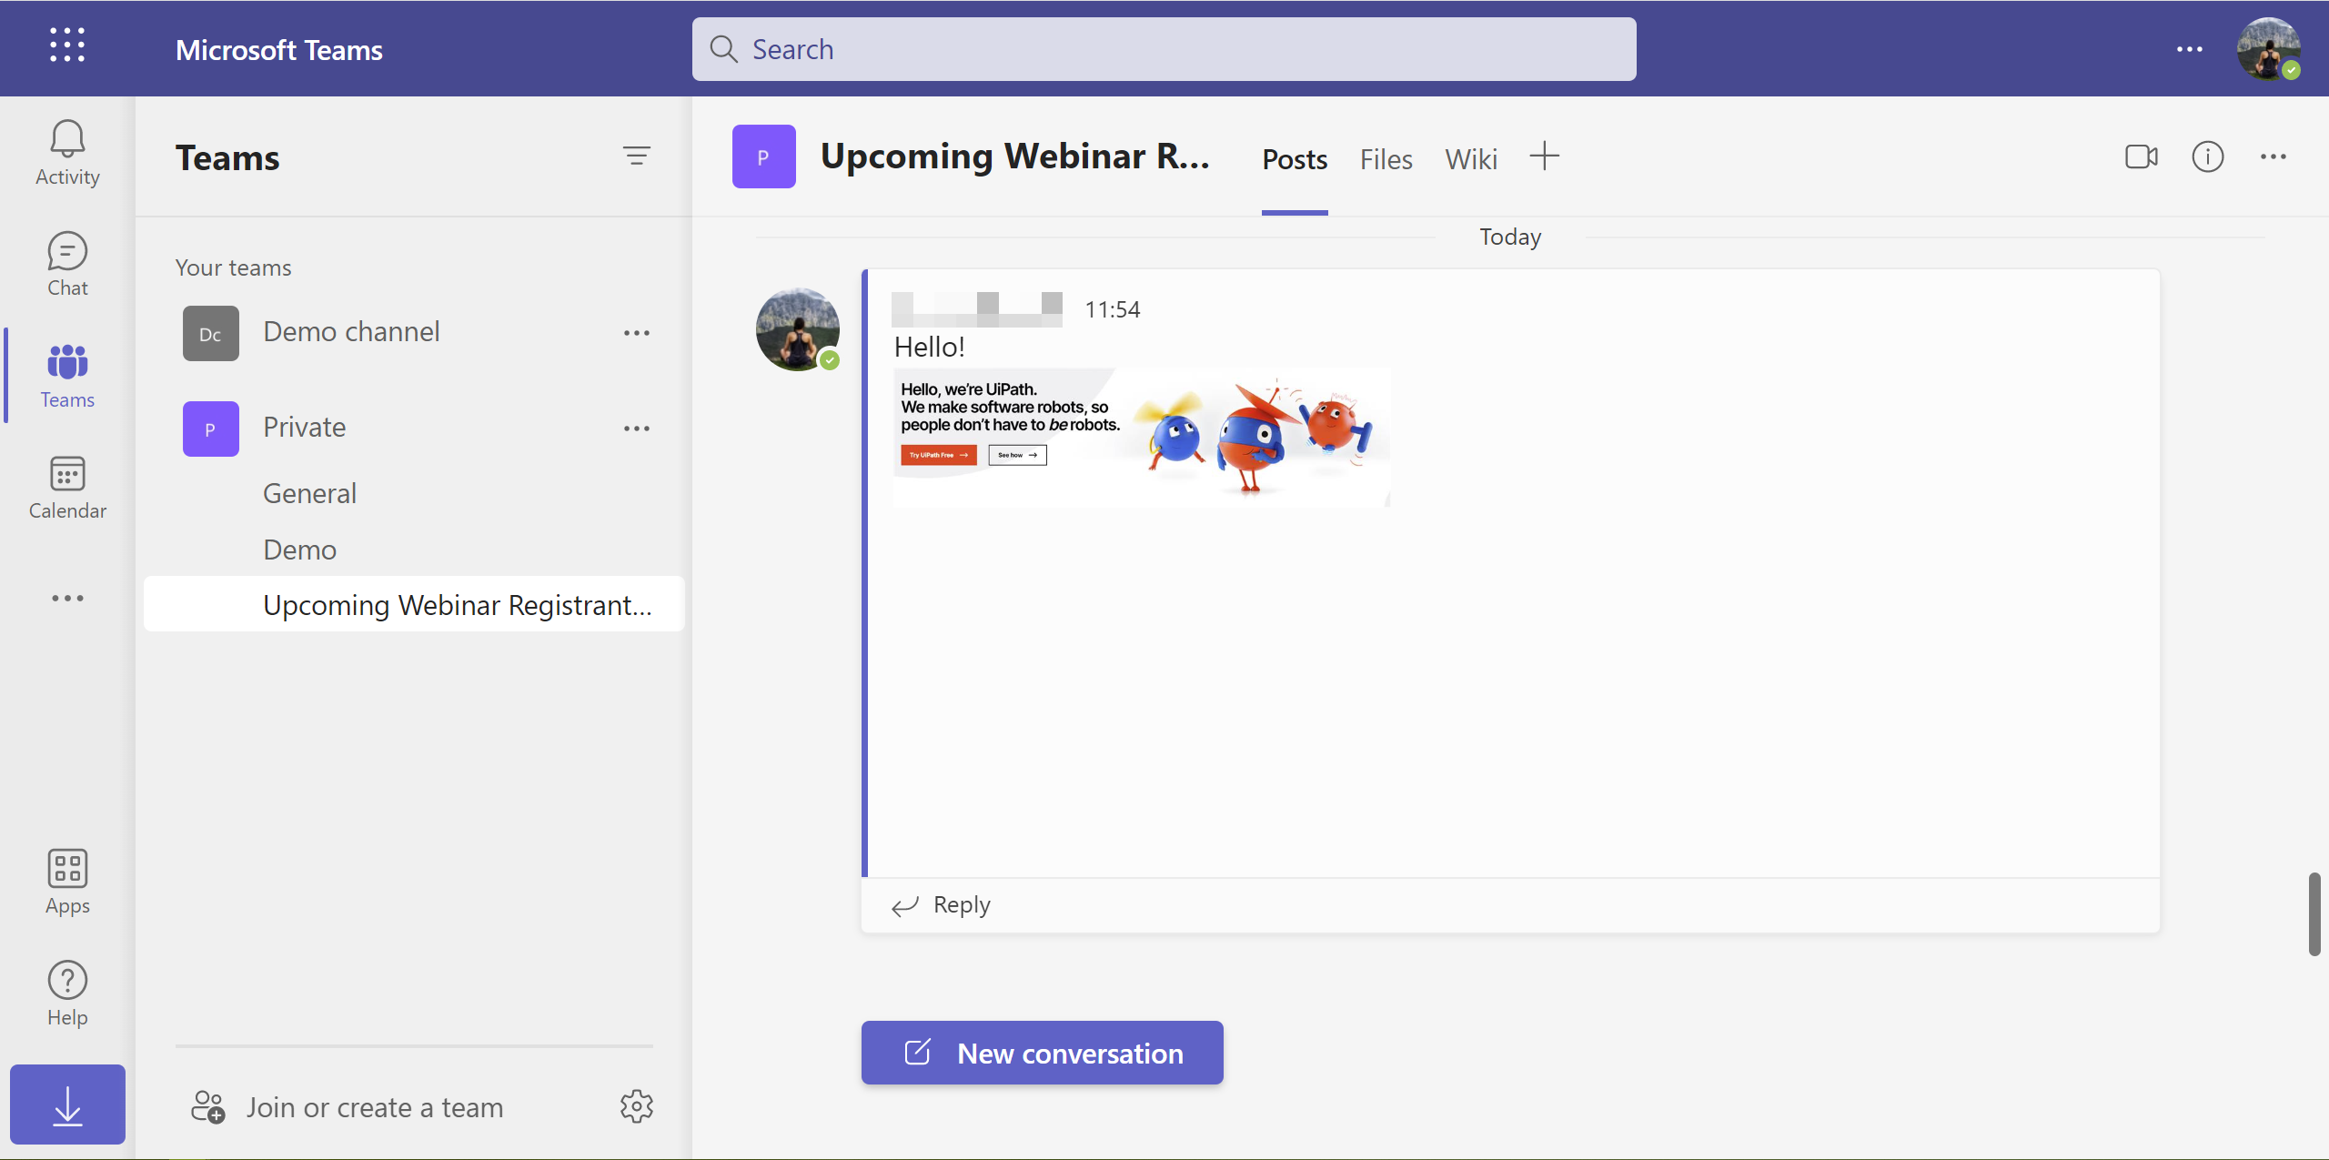Viewport: 2329px width, 1160px height.
Task: Open more options for Private team
Action: 637,429
